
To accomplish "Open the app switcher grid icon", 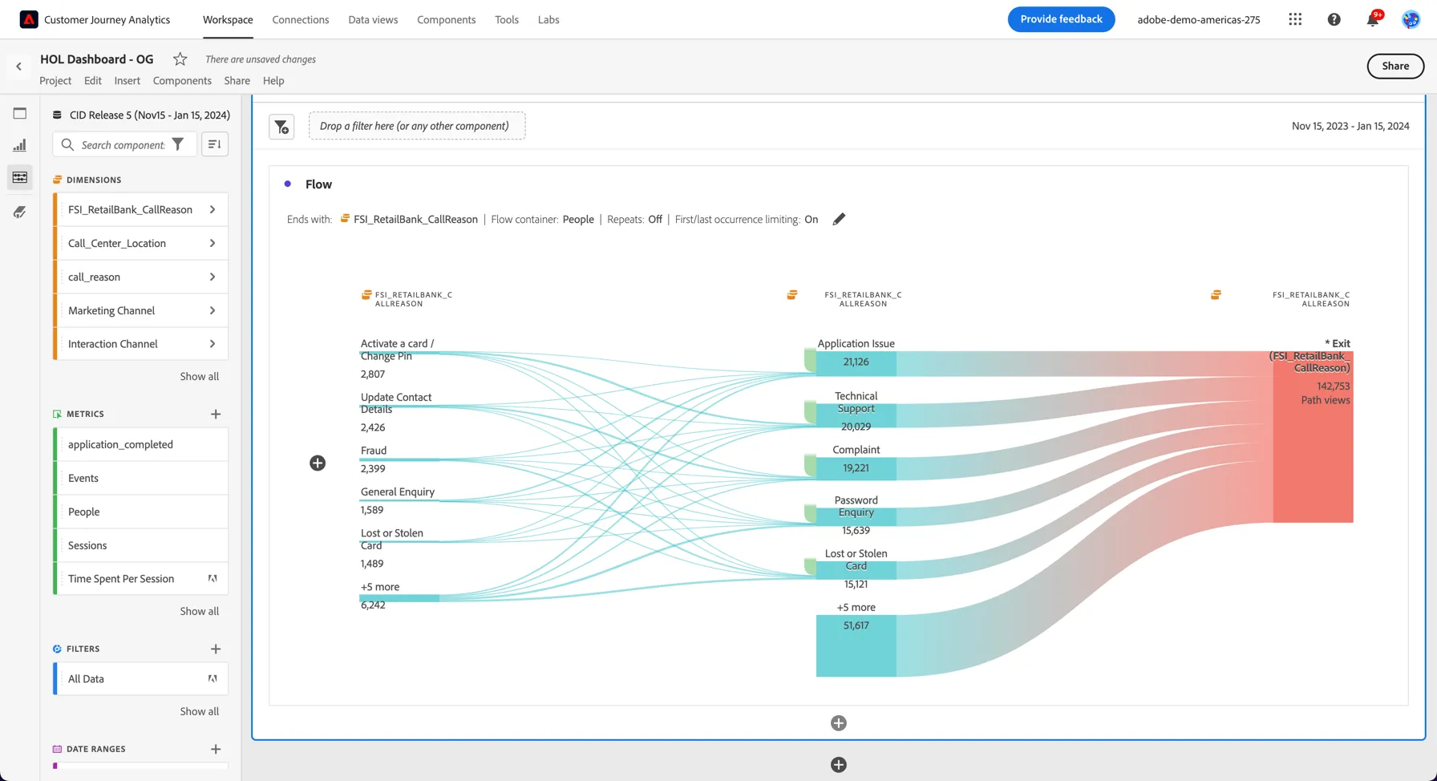I will pyautogui.click(x=1295, y=19).
